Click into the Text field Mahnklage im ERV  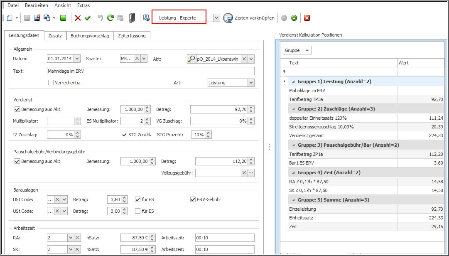(x=150, y=71)
